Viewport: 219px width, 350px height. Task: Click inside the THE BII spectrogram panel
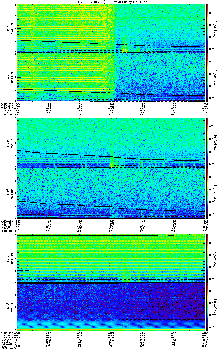coord(111,307)
